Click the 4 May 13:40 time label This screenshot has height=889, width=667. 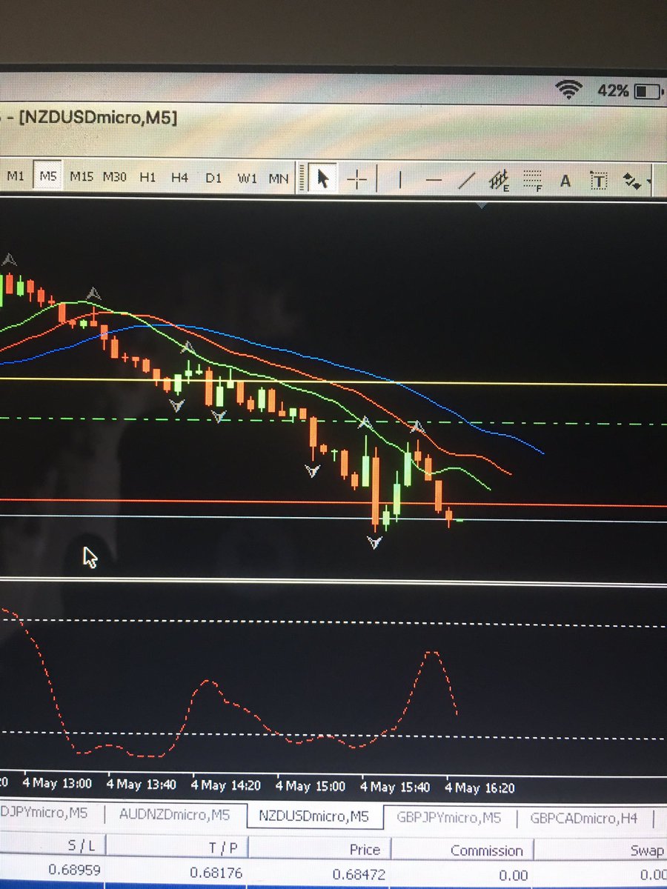142,783
